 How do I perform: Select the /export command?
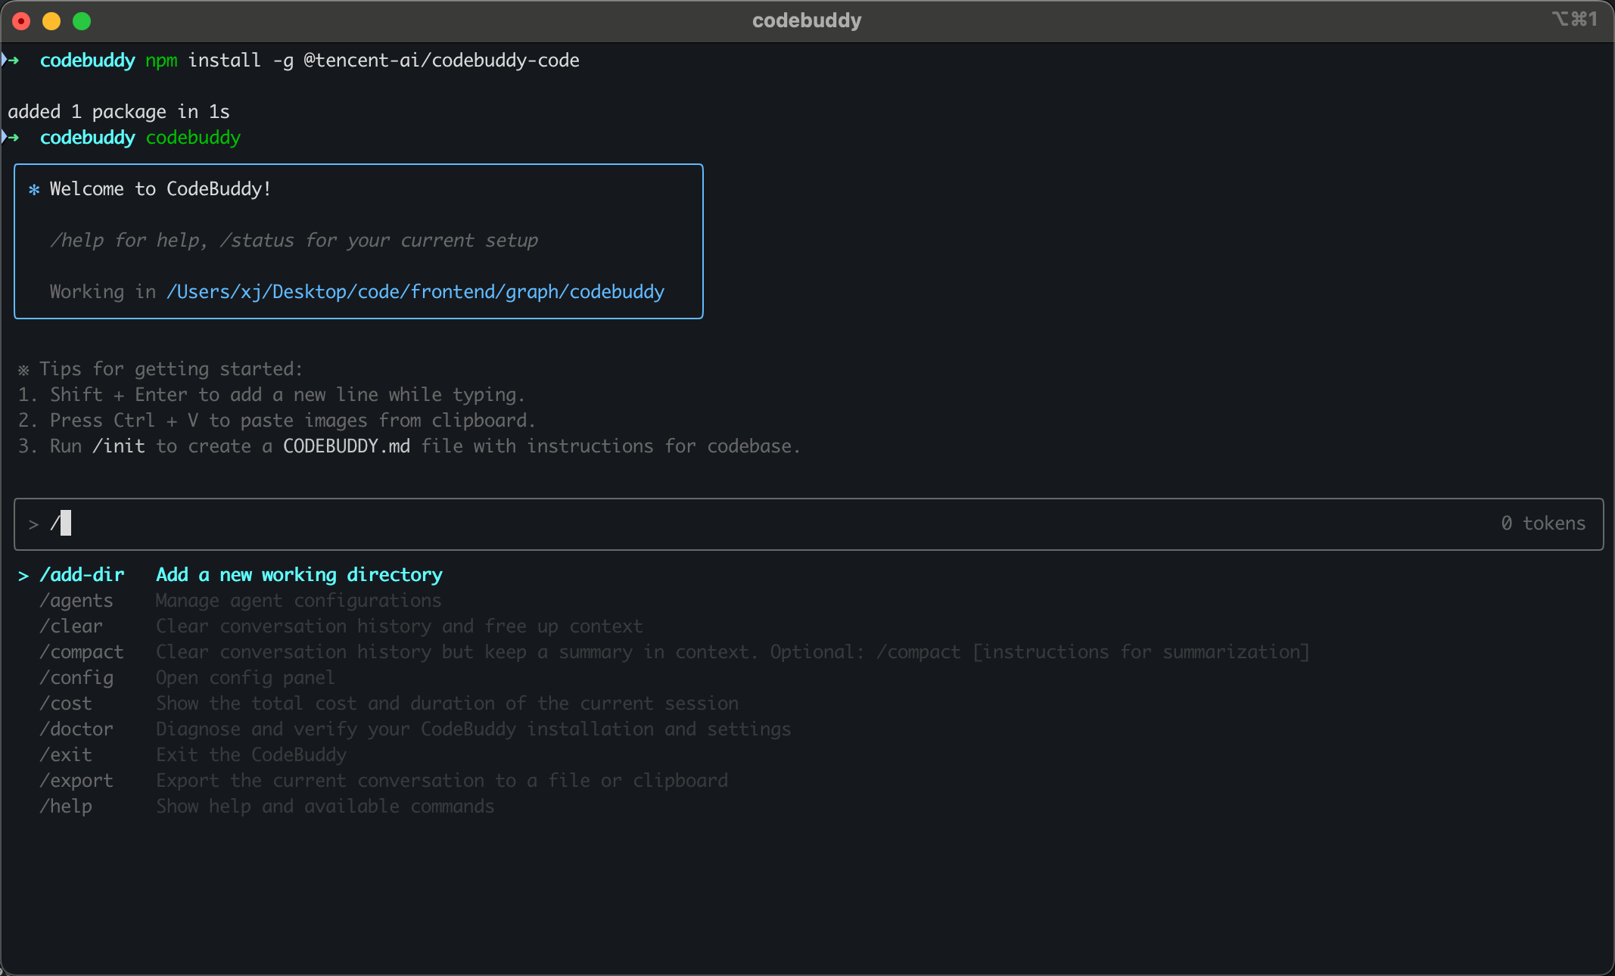coord(76,781)
